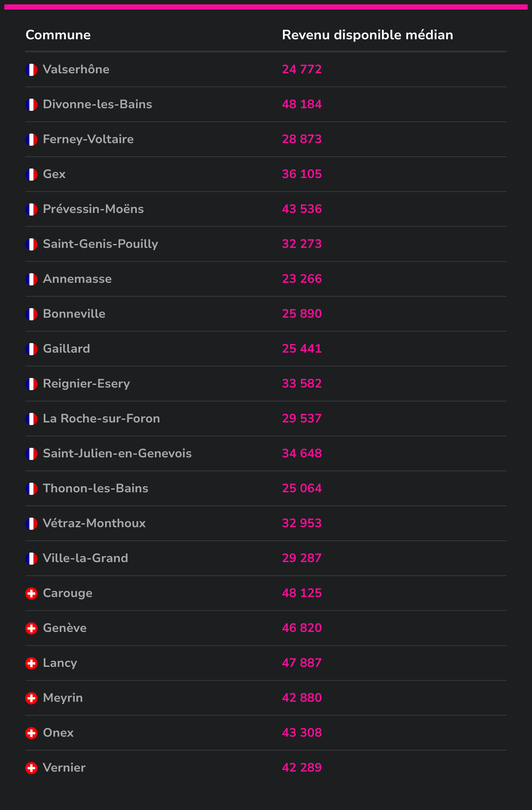The width and height of the screenshot is (532, 810).
Task: Click the Swiss flag beside Carouge
Action: click(31, 594)
